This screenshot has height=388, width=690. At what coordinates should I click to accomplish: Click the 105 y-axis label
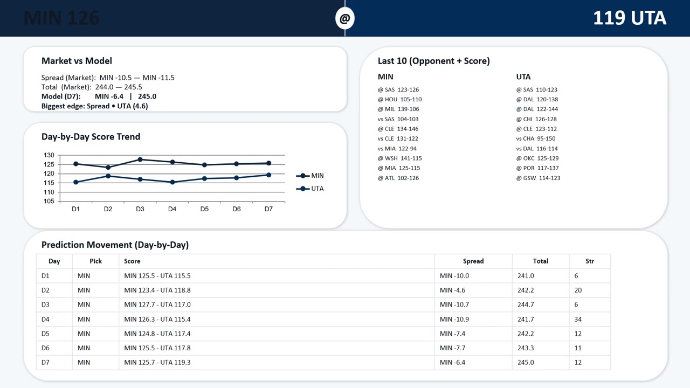(x=49, y=202)
